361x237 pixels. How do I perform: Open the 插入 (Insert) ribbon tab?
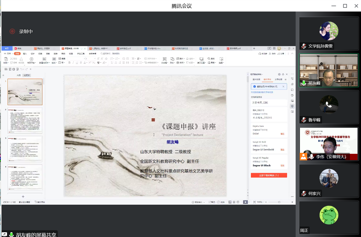click(x=25, y=54)
